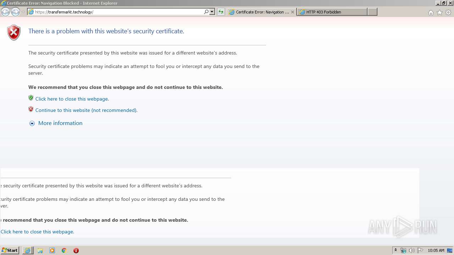Click 'Continue to this website (not recommended)' link
Viewport: 454px width, 255px height.
pyautogui.click(x=86, y=110)
